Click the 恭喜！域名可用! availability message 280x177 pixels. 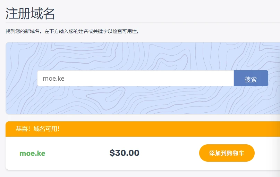(x=38, y=129)
